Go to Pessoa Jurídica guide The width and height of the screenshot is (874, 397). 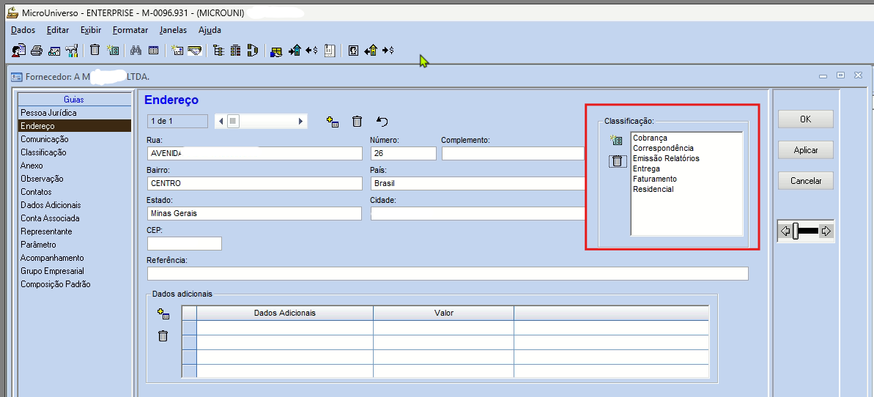[x=74, y=113]
